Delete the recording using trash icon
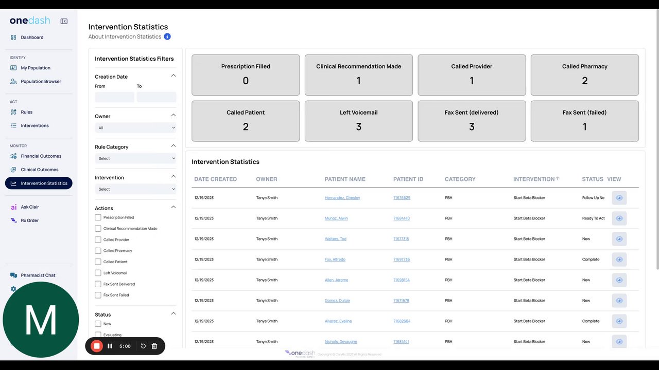The height and width of the screenshot is (370, 659). click(154, 346)
